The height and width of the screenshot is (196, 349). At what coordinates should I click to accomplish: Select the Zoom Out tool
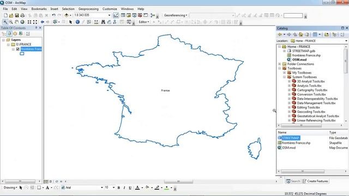(x=11, y=22)
